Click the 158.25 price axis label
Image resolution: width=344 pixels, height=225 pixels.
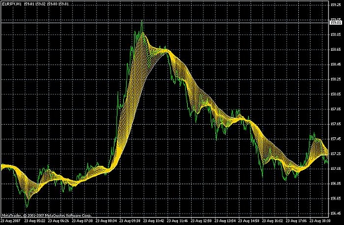point(336,79)
